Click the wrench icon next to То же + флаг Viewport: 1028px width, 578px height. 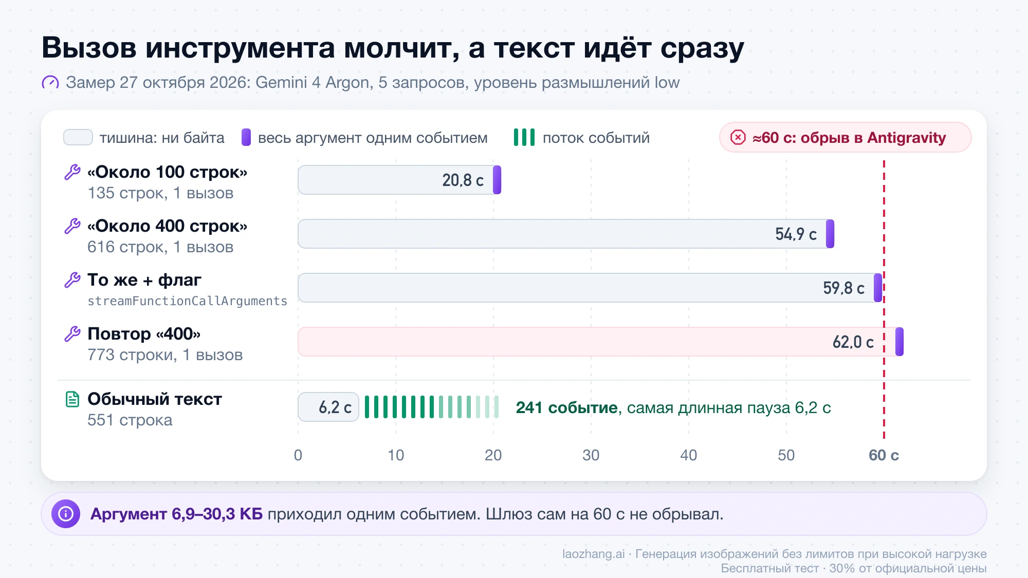click(x=72, y=280)
